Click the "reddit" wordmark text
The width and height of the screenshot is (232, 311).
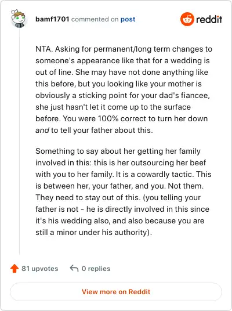(x=209, y=19)
